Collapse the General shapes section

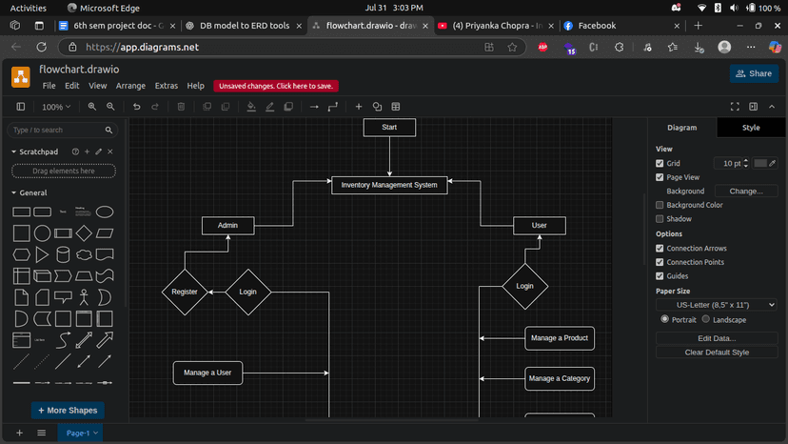32,192
